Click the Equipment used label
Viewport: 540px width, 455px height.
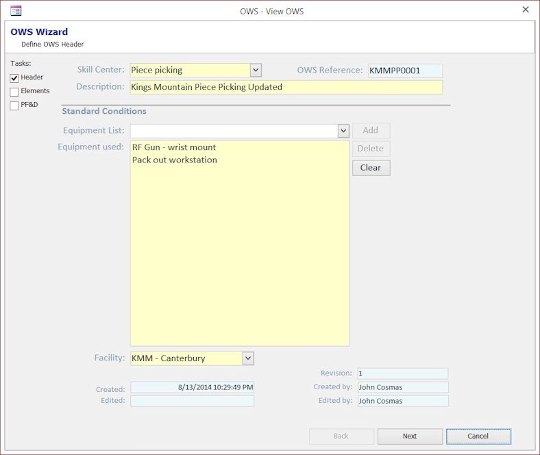(x=91, y=147)
